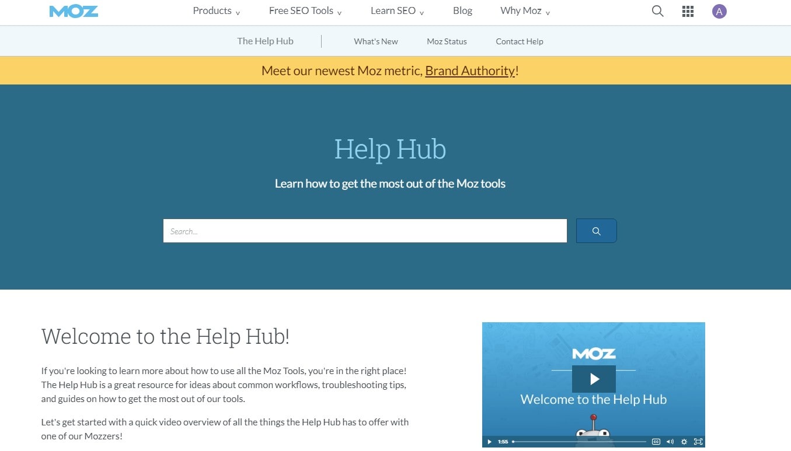This screenshot has width=791, height=451.
Task: Click the video volume speaker icon
Action: [670, 442]
